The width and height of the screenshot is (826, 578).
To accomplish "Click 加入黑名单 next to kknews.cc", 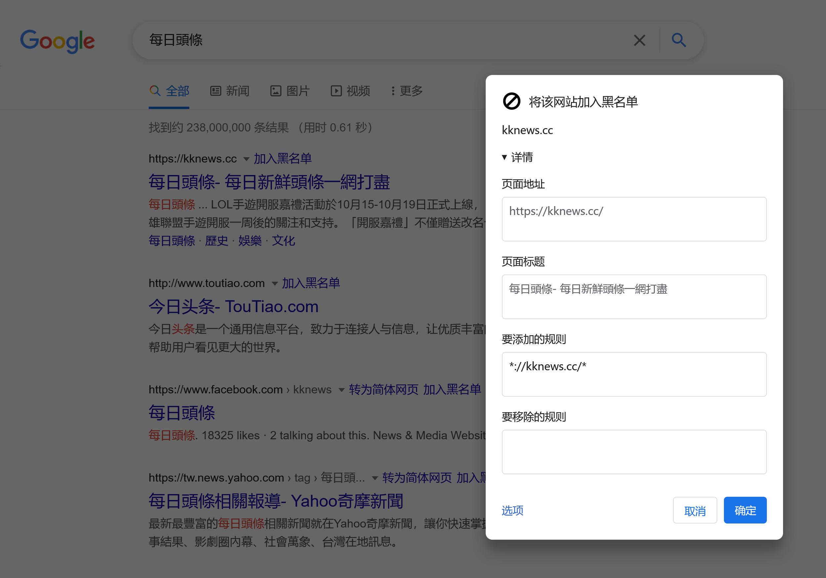I will (283, 159).
